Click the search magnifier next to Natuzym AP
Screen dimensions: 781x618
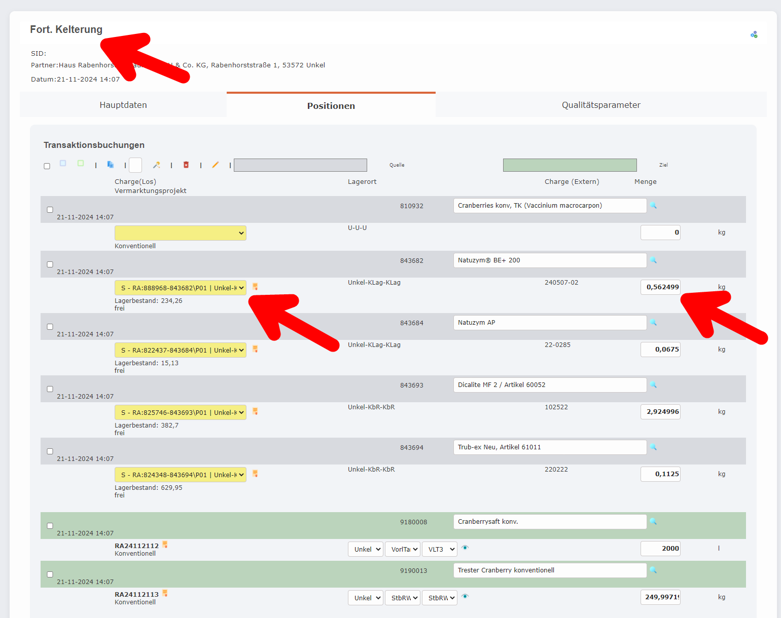[653, 323]
